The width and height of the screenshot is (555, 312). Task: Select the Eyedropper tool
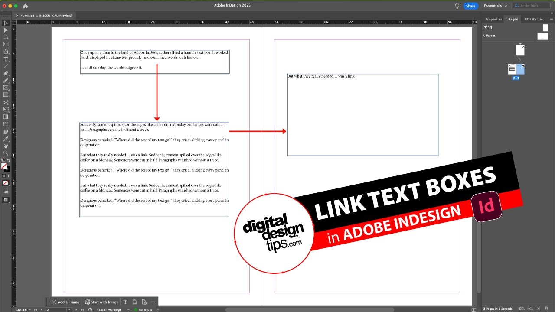6,139
